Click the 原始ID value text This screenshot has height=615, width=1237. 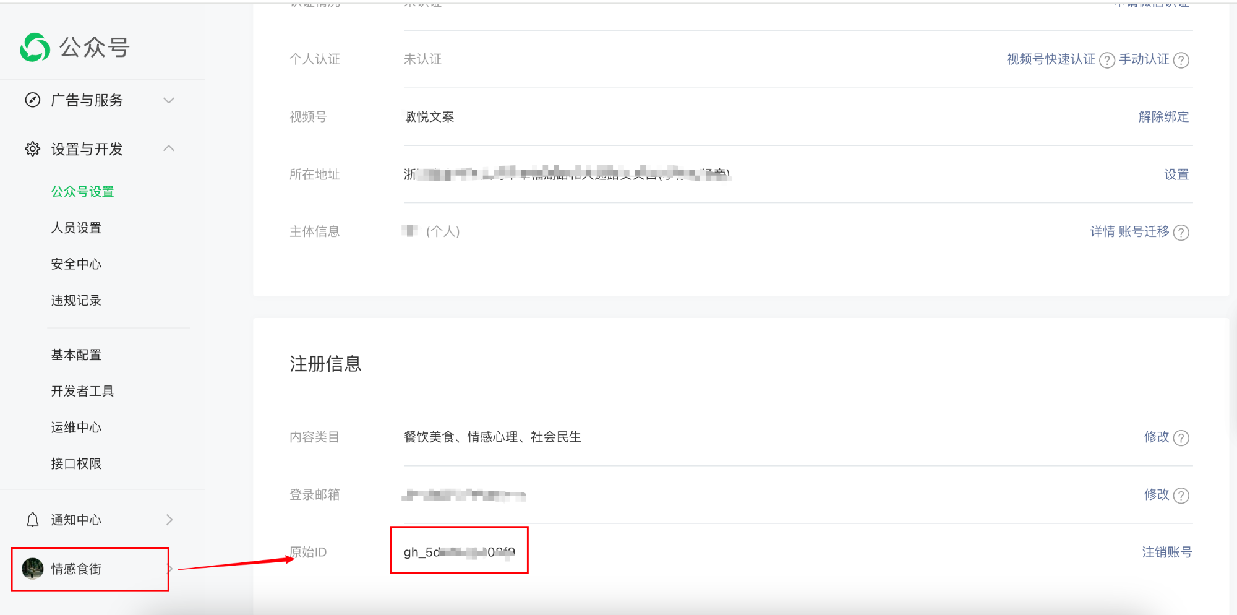[459, 552]
